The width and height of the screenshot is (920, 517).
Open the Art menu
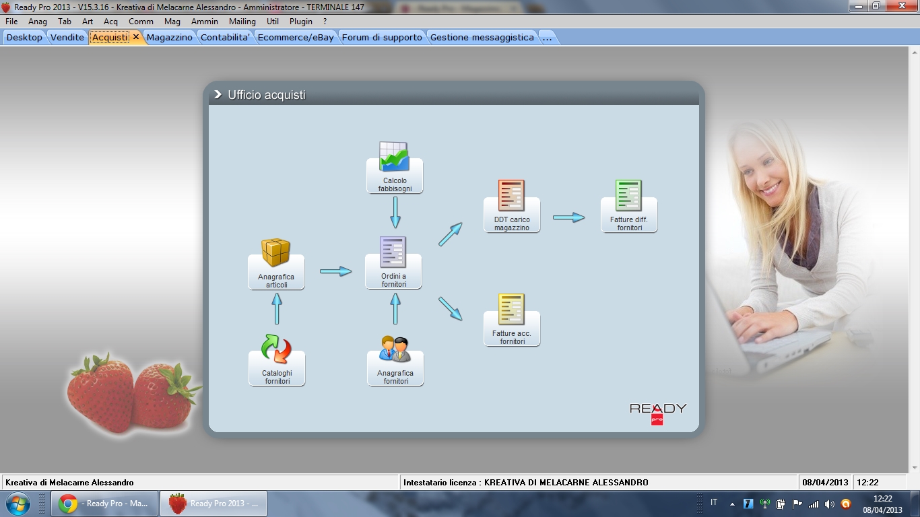(x=88, y=21)
